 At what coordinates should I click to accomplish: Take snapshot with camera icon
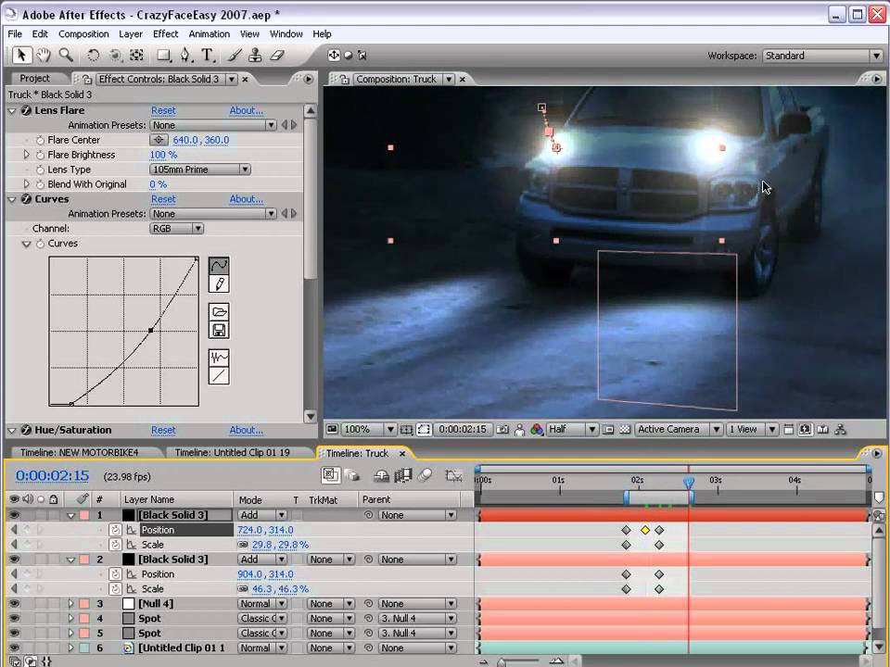(x=502, y=430)
